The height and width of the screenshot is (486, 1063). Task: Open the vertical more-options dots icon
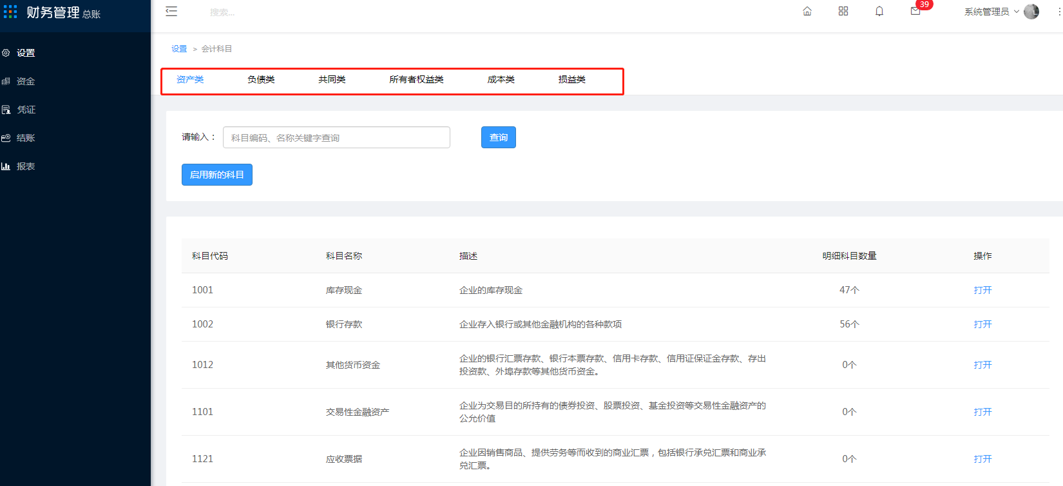(1059, 12)
